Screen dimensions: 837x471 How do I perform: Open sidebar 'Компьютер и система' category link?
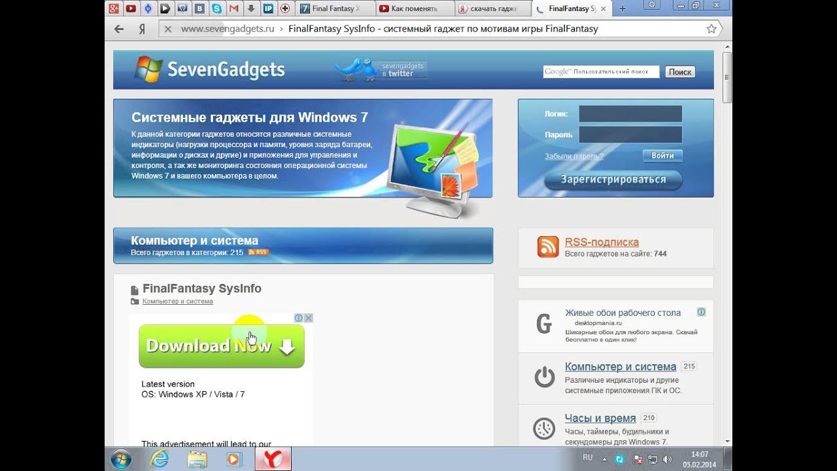(x=621, y=367)
